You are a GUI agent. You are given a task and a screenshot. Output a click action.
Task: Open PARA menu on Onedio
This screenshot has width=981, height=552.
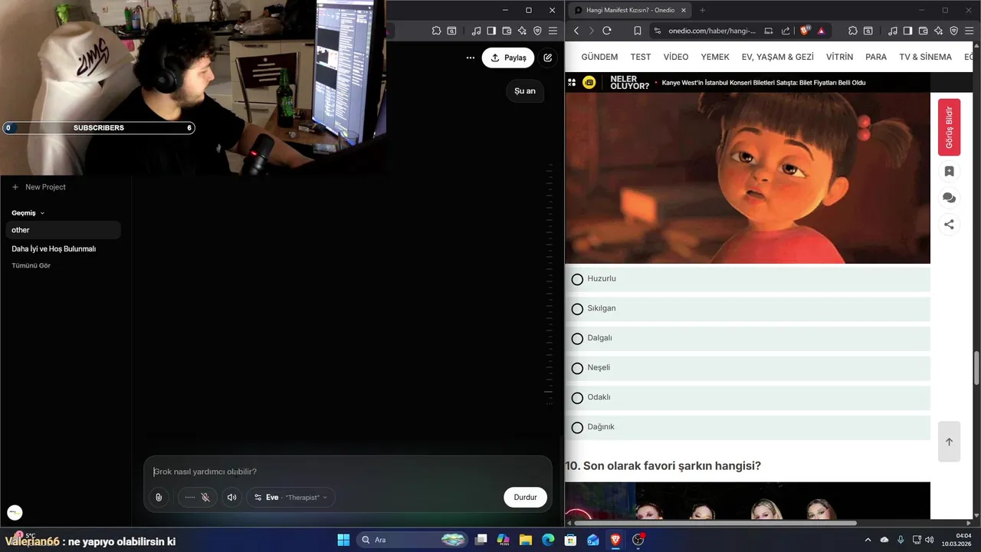pos(876,57)
